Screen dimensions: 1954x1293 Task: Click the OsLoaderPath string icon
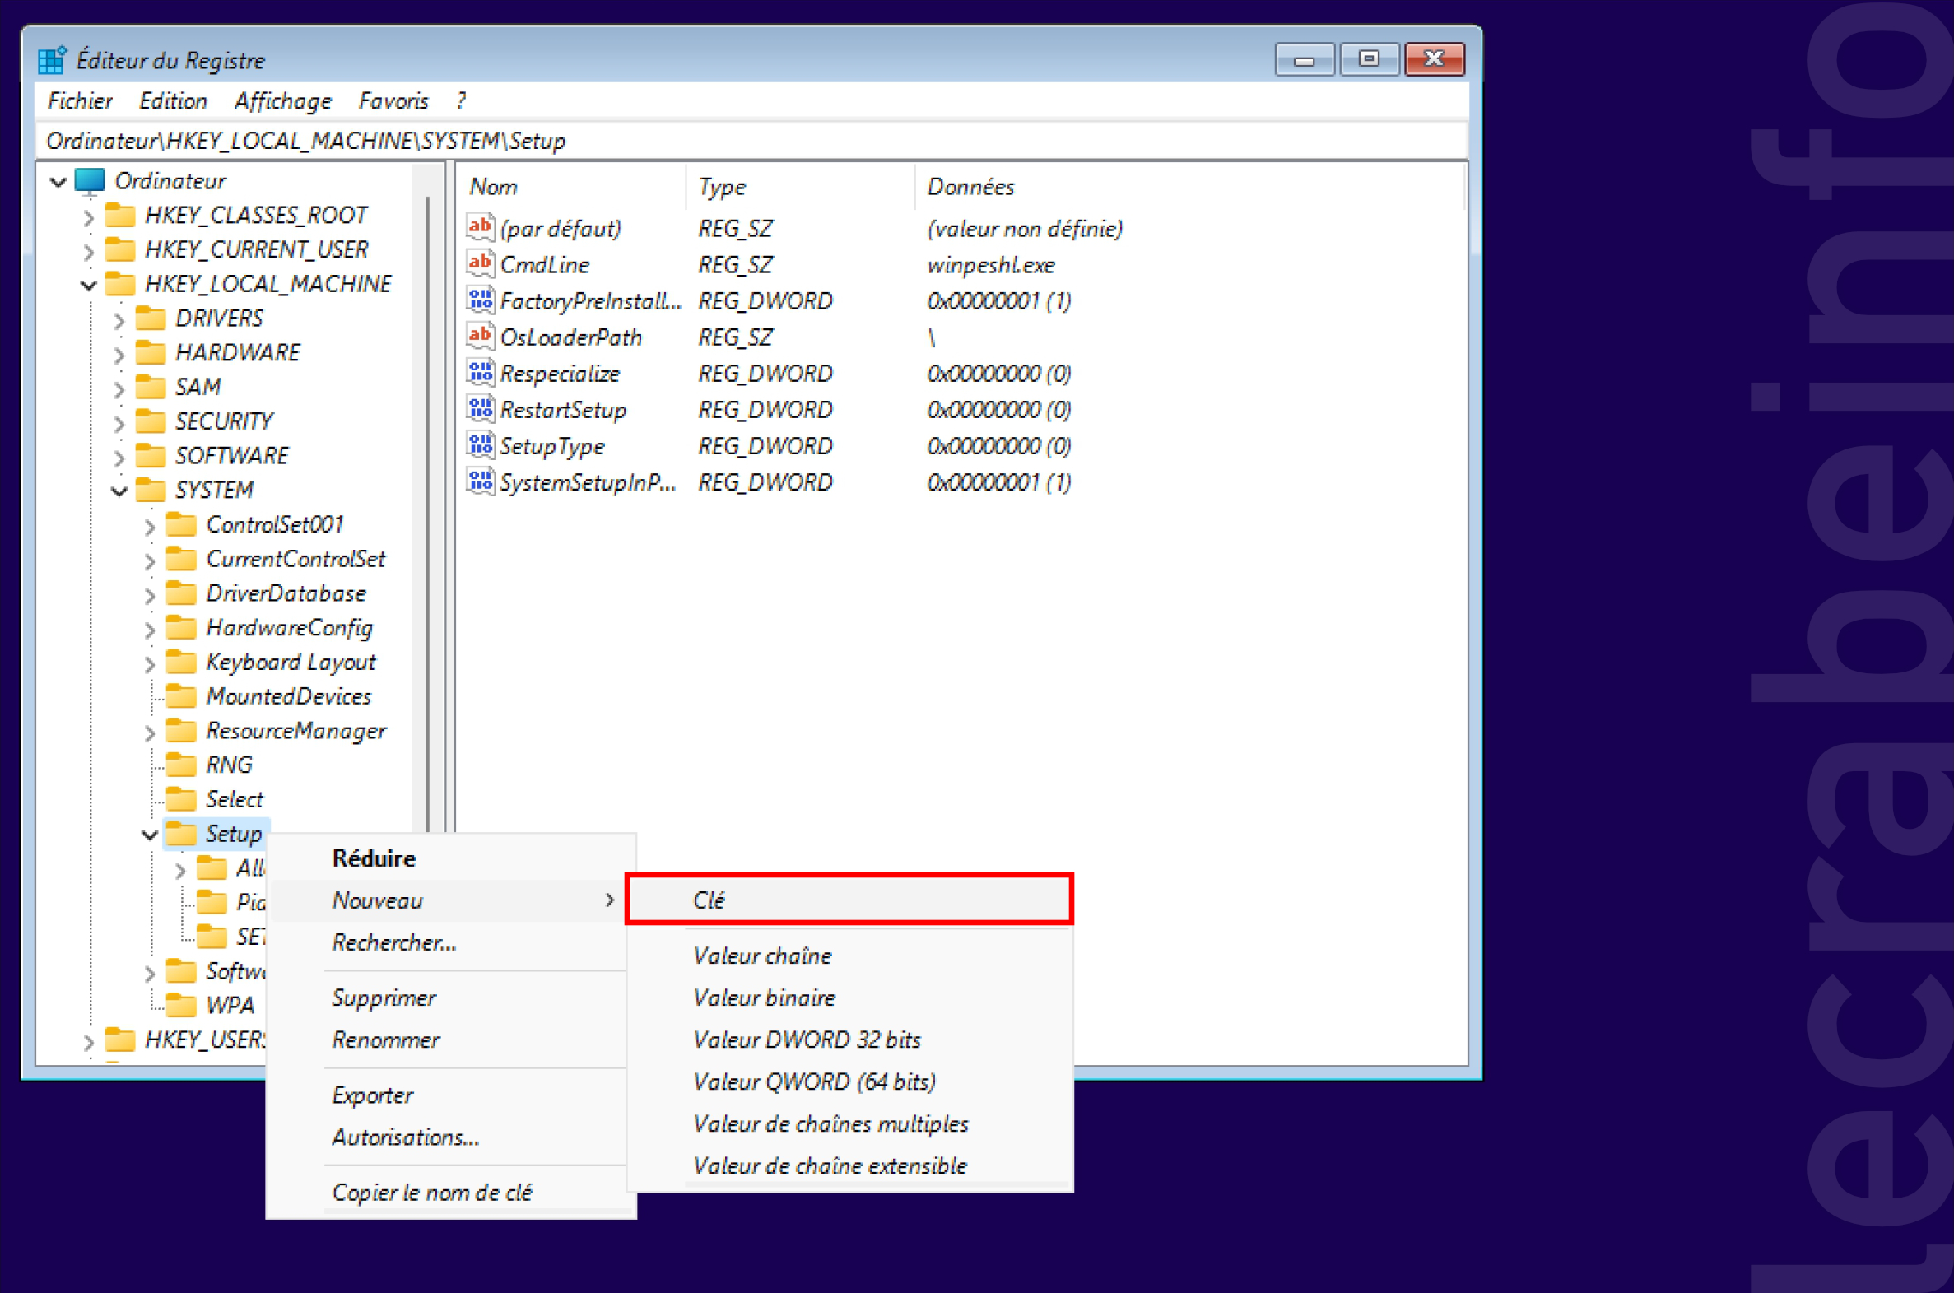click(x=480, y=336)
